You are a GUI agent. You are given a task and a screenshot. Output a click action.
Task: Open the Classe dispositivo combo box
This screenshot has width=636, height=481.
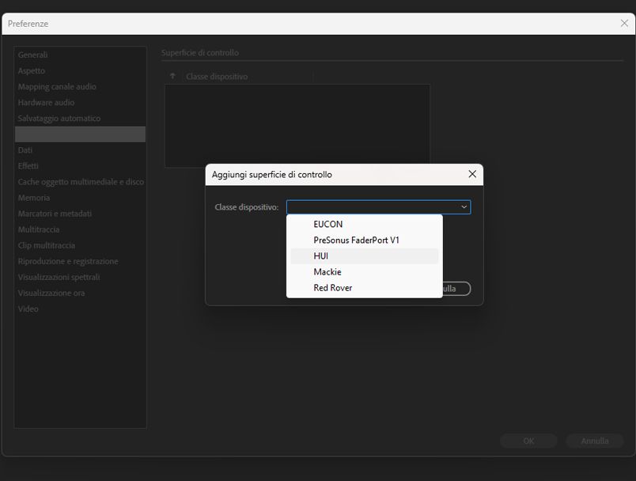tap(378, 206)
